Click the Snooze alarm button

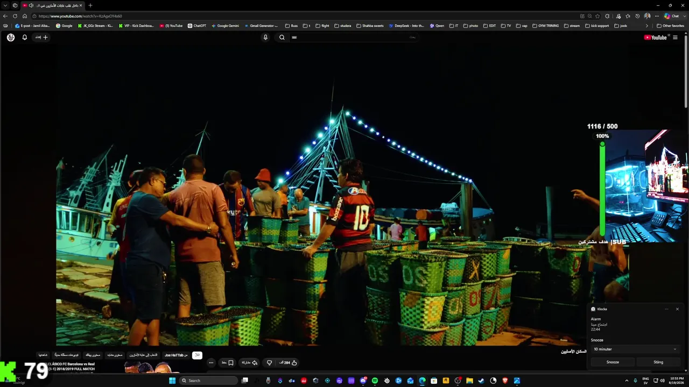613,362
